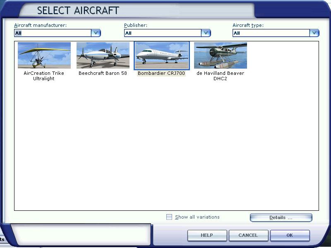
Task: Click the 'Aircraft manufacturer:' label
Action: 40,25
